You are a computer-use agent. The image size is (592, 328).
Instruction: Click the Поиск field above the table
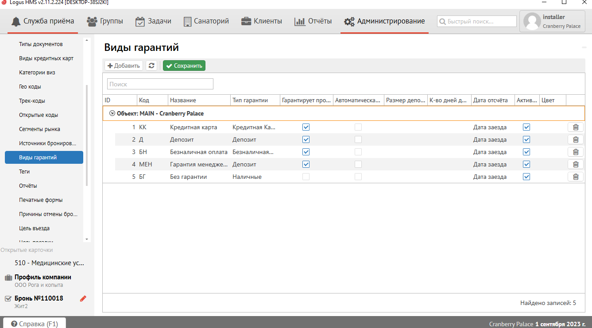pos(160,84)
